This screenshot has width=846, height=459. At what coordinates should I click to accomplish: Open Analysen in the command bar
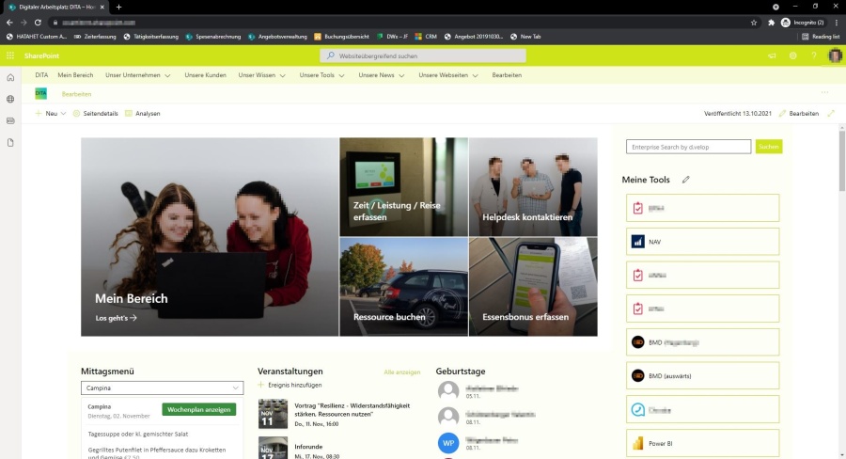(143, 114)
